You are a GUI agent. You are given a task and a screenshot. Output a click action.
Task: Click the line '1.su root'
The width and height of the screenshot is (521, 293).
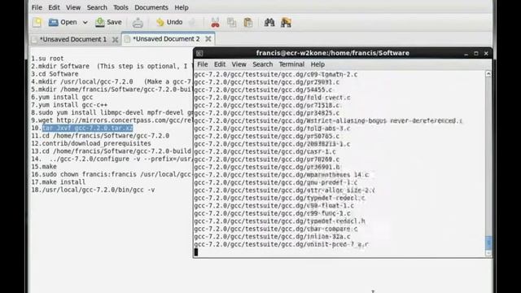tap(47, 59)
